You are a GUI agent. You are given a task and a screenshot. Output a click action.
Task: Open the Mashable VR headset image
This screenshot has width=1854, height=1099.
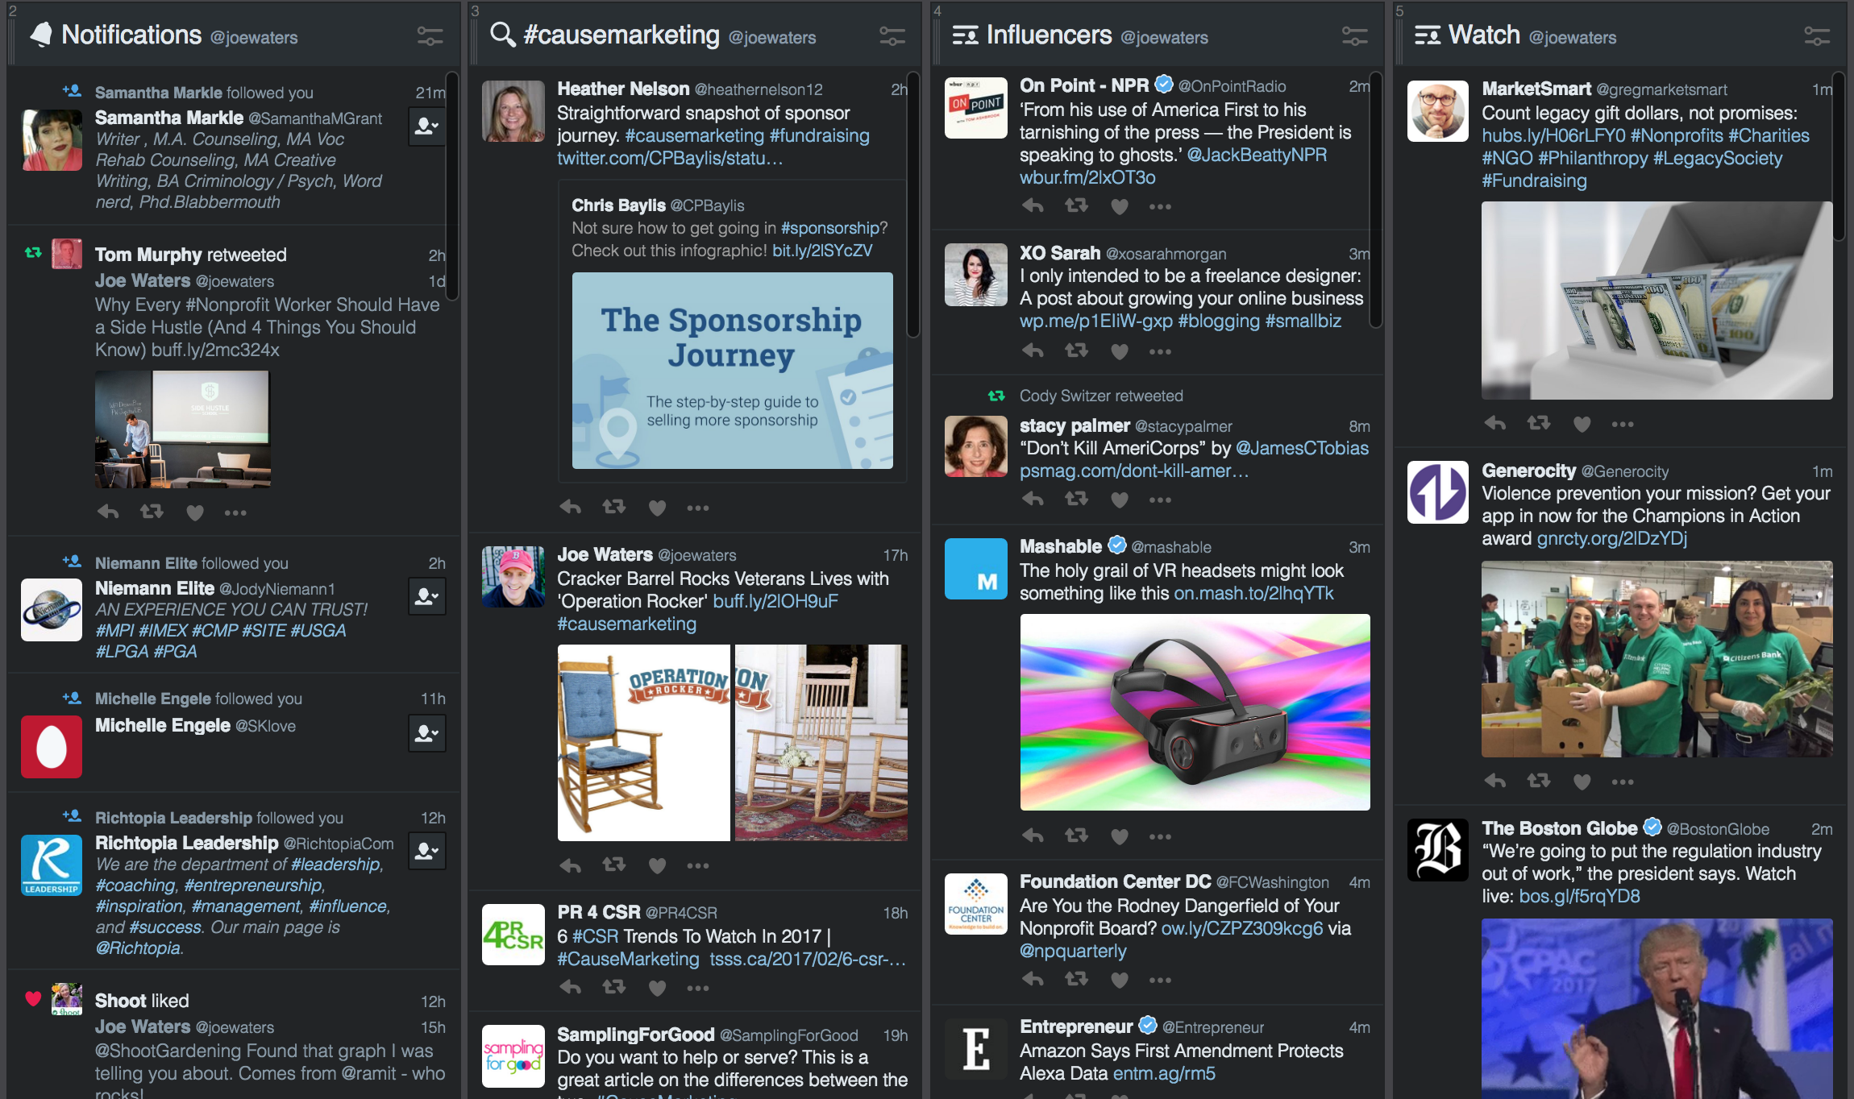pyautogui.click(x=1195, y=712)
